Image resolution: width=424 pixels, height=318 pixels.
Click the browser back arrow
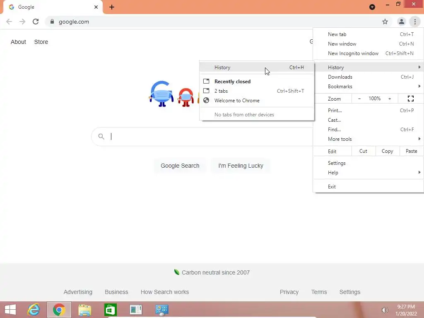(9, 22)
